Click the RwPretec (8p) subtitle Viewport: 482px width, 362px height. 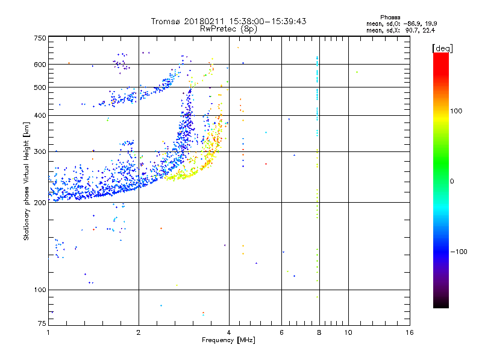pos(228,29)
